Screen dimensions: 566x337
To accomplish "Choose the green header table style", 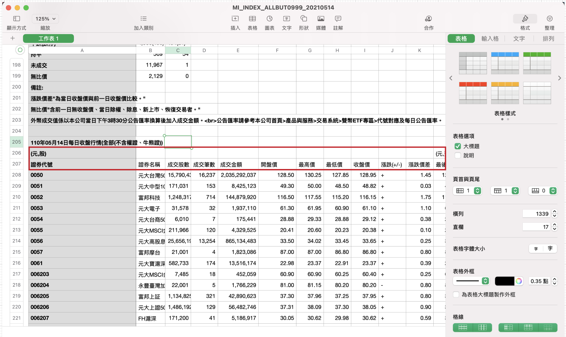I will 537,63.
